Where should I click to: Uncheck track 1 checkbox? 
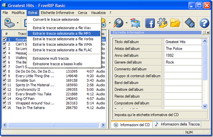click(x=4, y=39)
